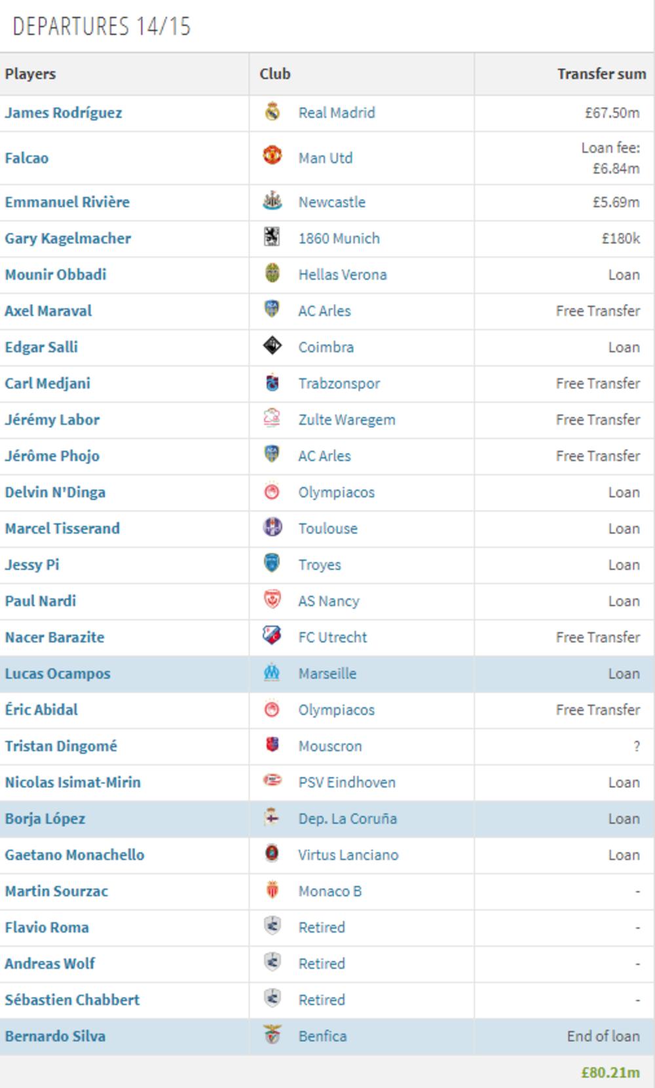Click the £80.21m total sum
The height and width of the screenshot is (1088, 655).
pos(609,1071)
